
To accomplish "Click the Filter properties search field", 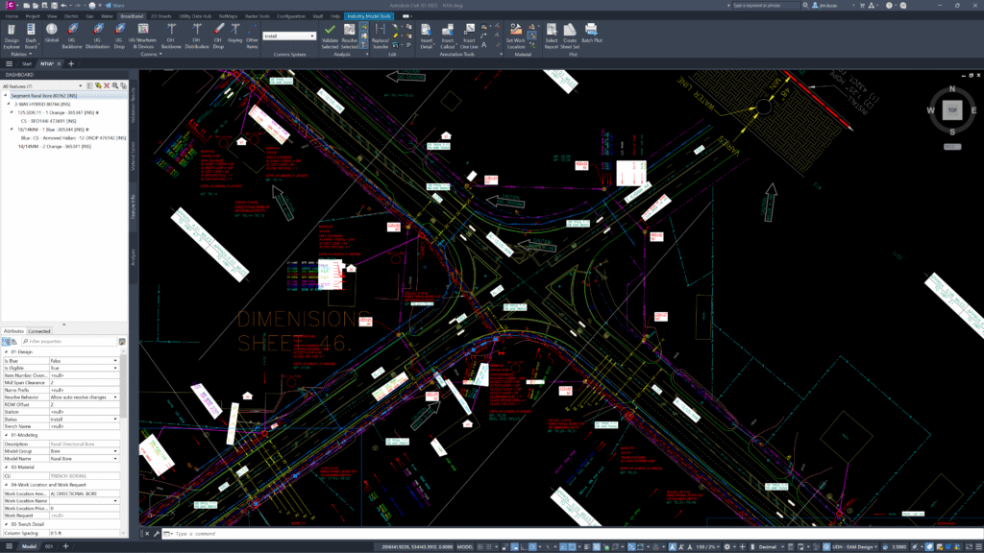I will point(67,341).
